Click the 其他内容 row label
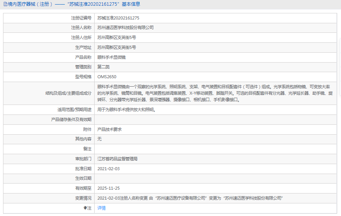This screenshot has width=341, height=216. coord(83,139)
